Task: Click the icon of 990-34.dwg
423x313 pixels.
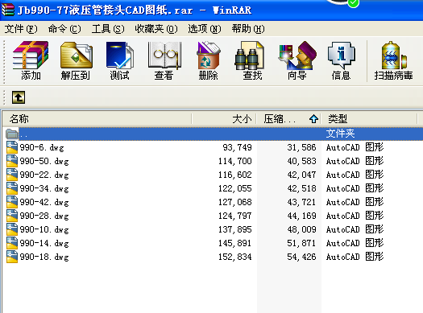Action: point(12,188)
